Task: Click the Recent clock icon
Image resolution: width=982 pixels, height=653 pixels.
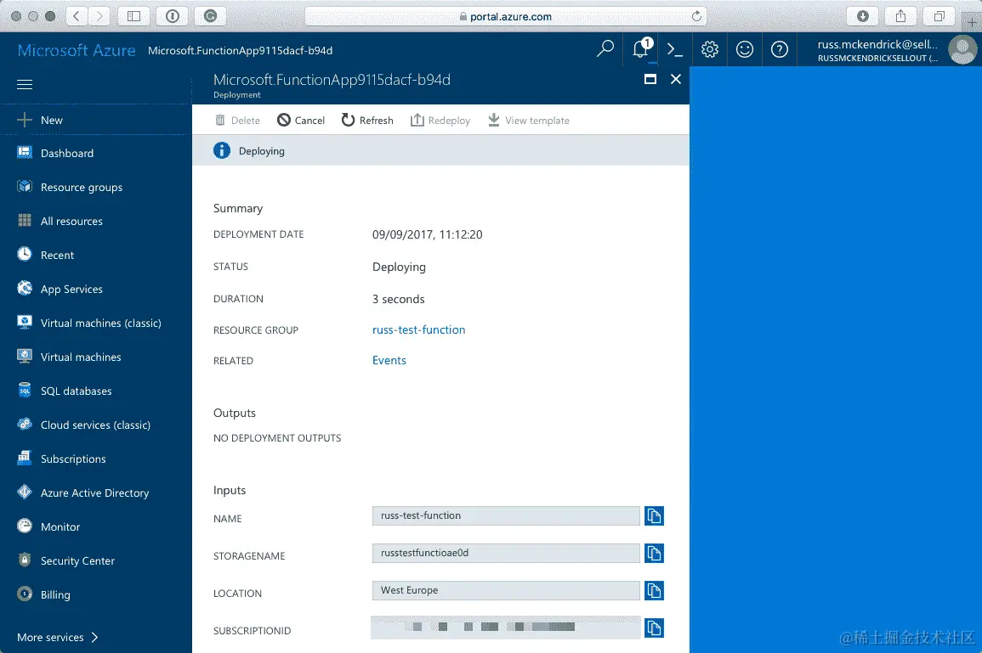Action: [25, 254]
